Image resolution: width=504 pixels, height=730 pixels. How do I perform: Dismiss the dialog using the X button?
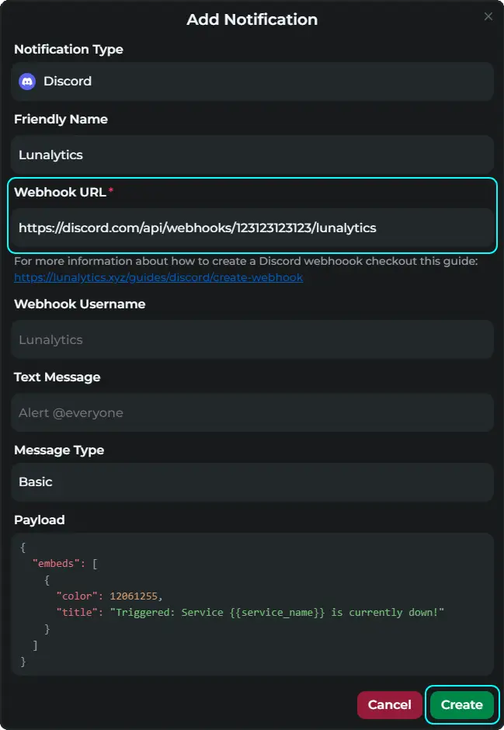pos(488,16)
